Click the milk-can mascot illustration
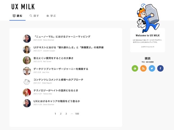The height and width of the screenshot is (130, 174). click(148, 18)
